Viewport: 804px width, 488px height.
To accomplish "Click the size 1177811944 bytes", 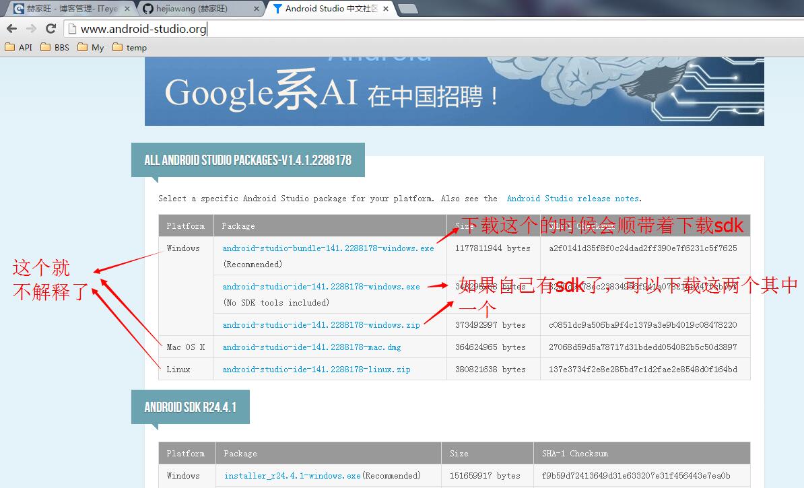I will pyautogui.click(x=493, y=248).
